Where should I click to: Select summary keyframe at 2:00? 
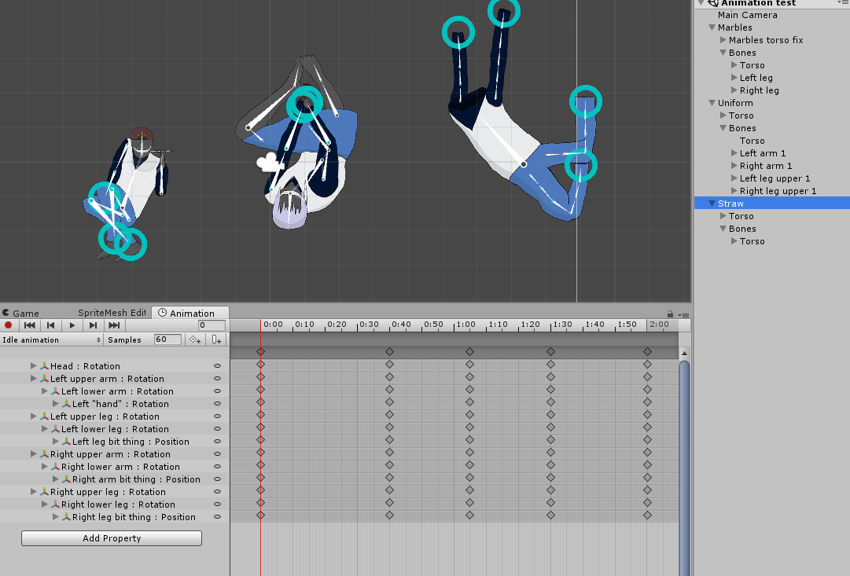tap(647, 352)
